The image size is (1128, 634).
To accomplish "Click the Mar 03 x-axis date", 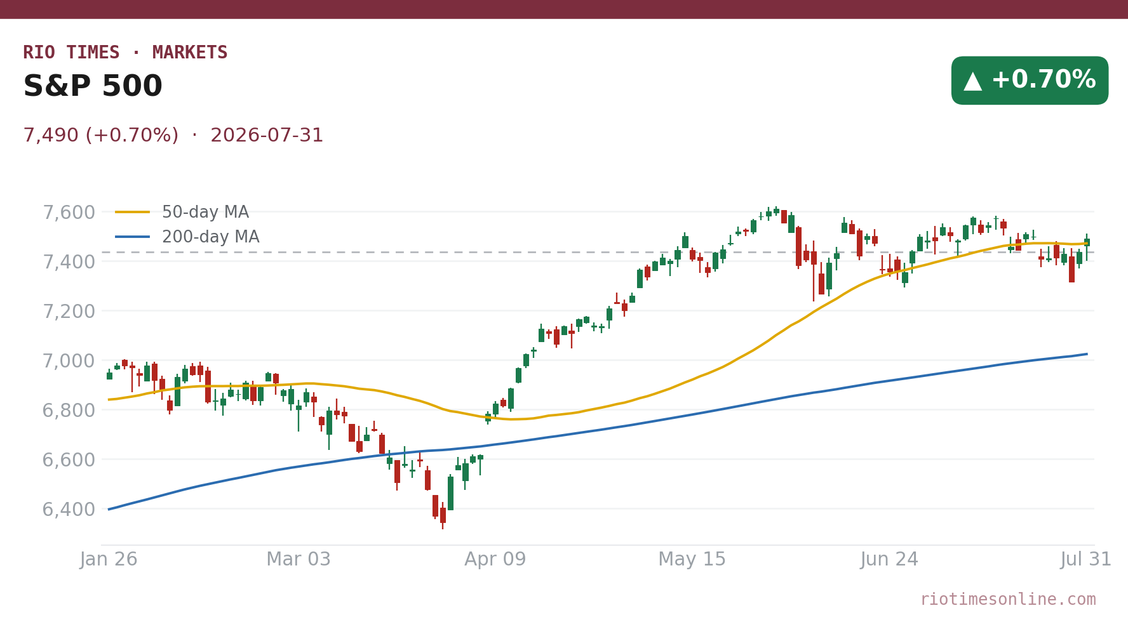I will [299, 560].
